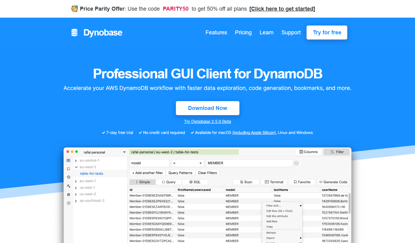Click the Dynobase database logo icon
Screen dimensions: 415x243
(74, 33)
